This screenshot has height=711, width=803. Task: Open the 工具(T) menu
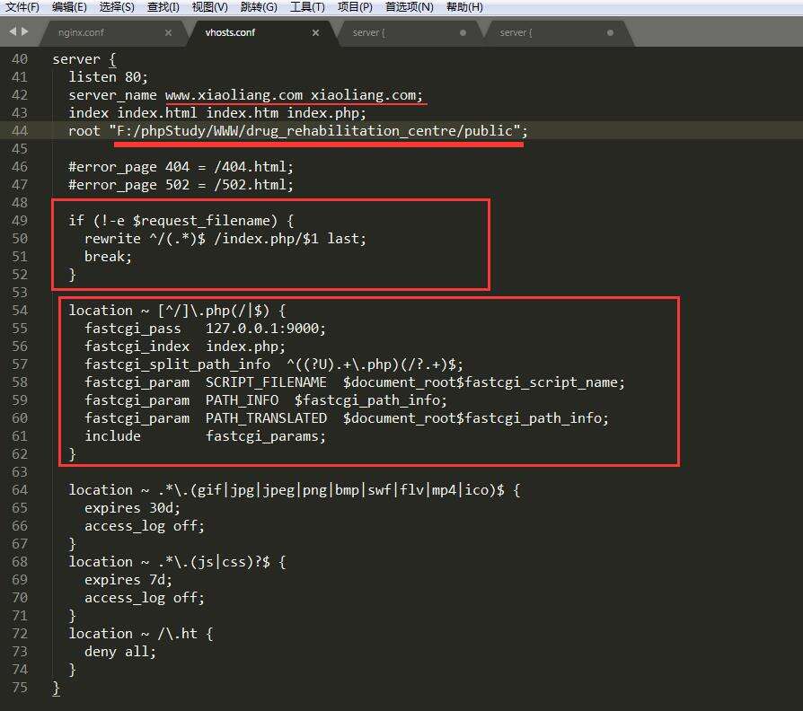pos(307,7)
